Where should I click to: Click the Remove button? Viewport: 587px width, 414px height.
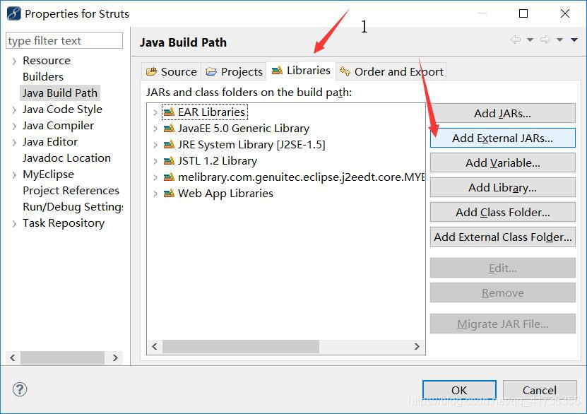tap(502, 292)
